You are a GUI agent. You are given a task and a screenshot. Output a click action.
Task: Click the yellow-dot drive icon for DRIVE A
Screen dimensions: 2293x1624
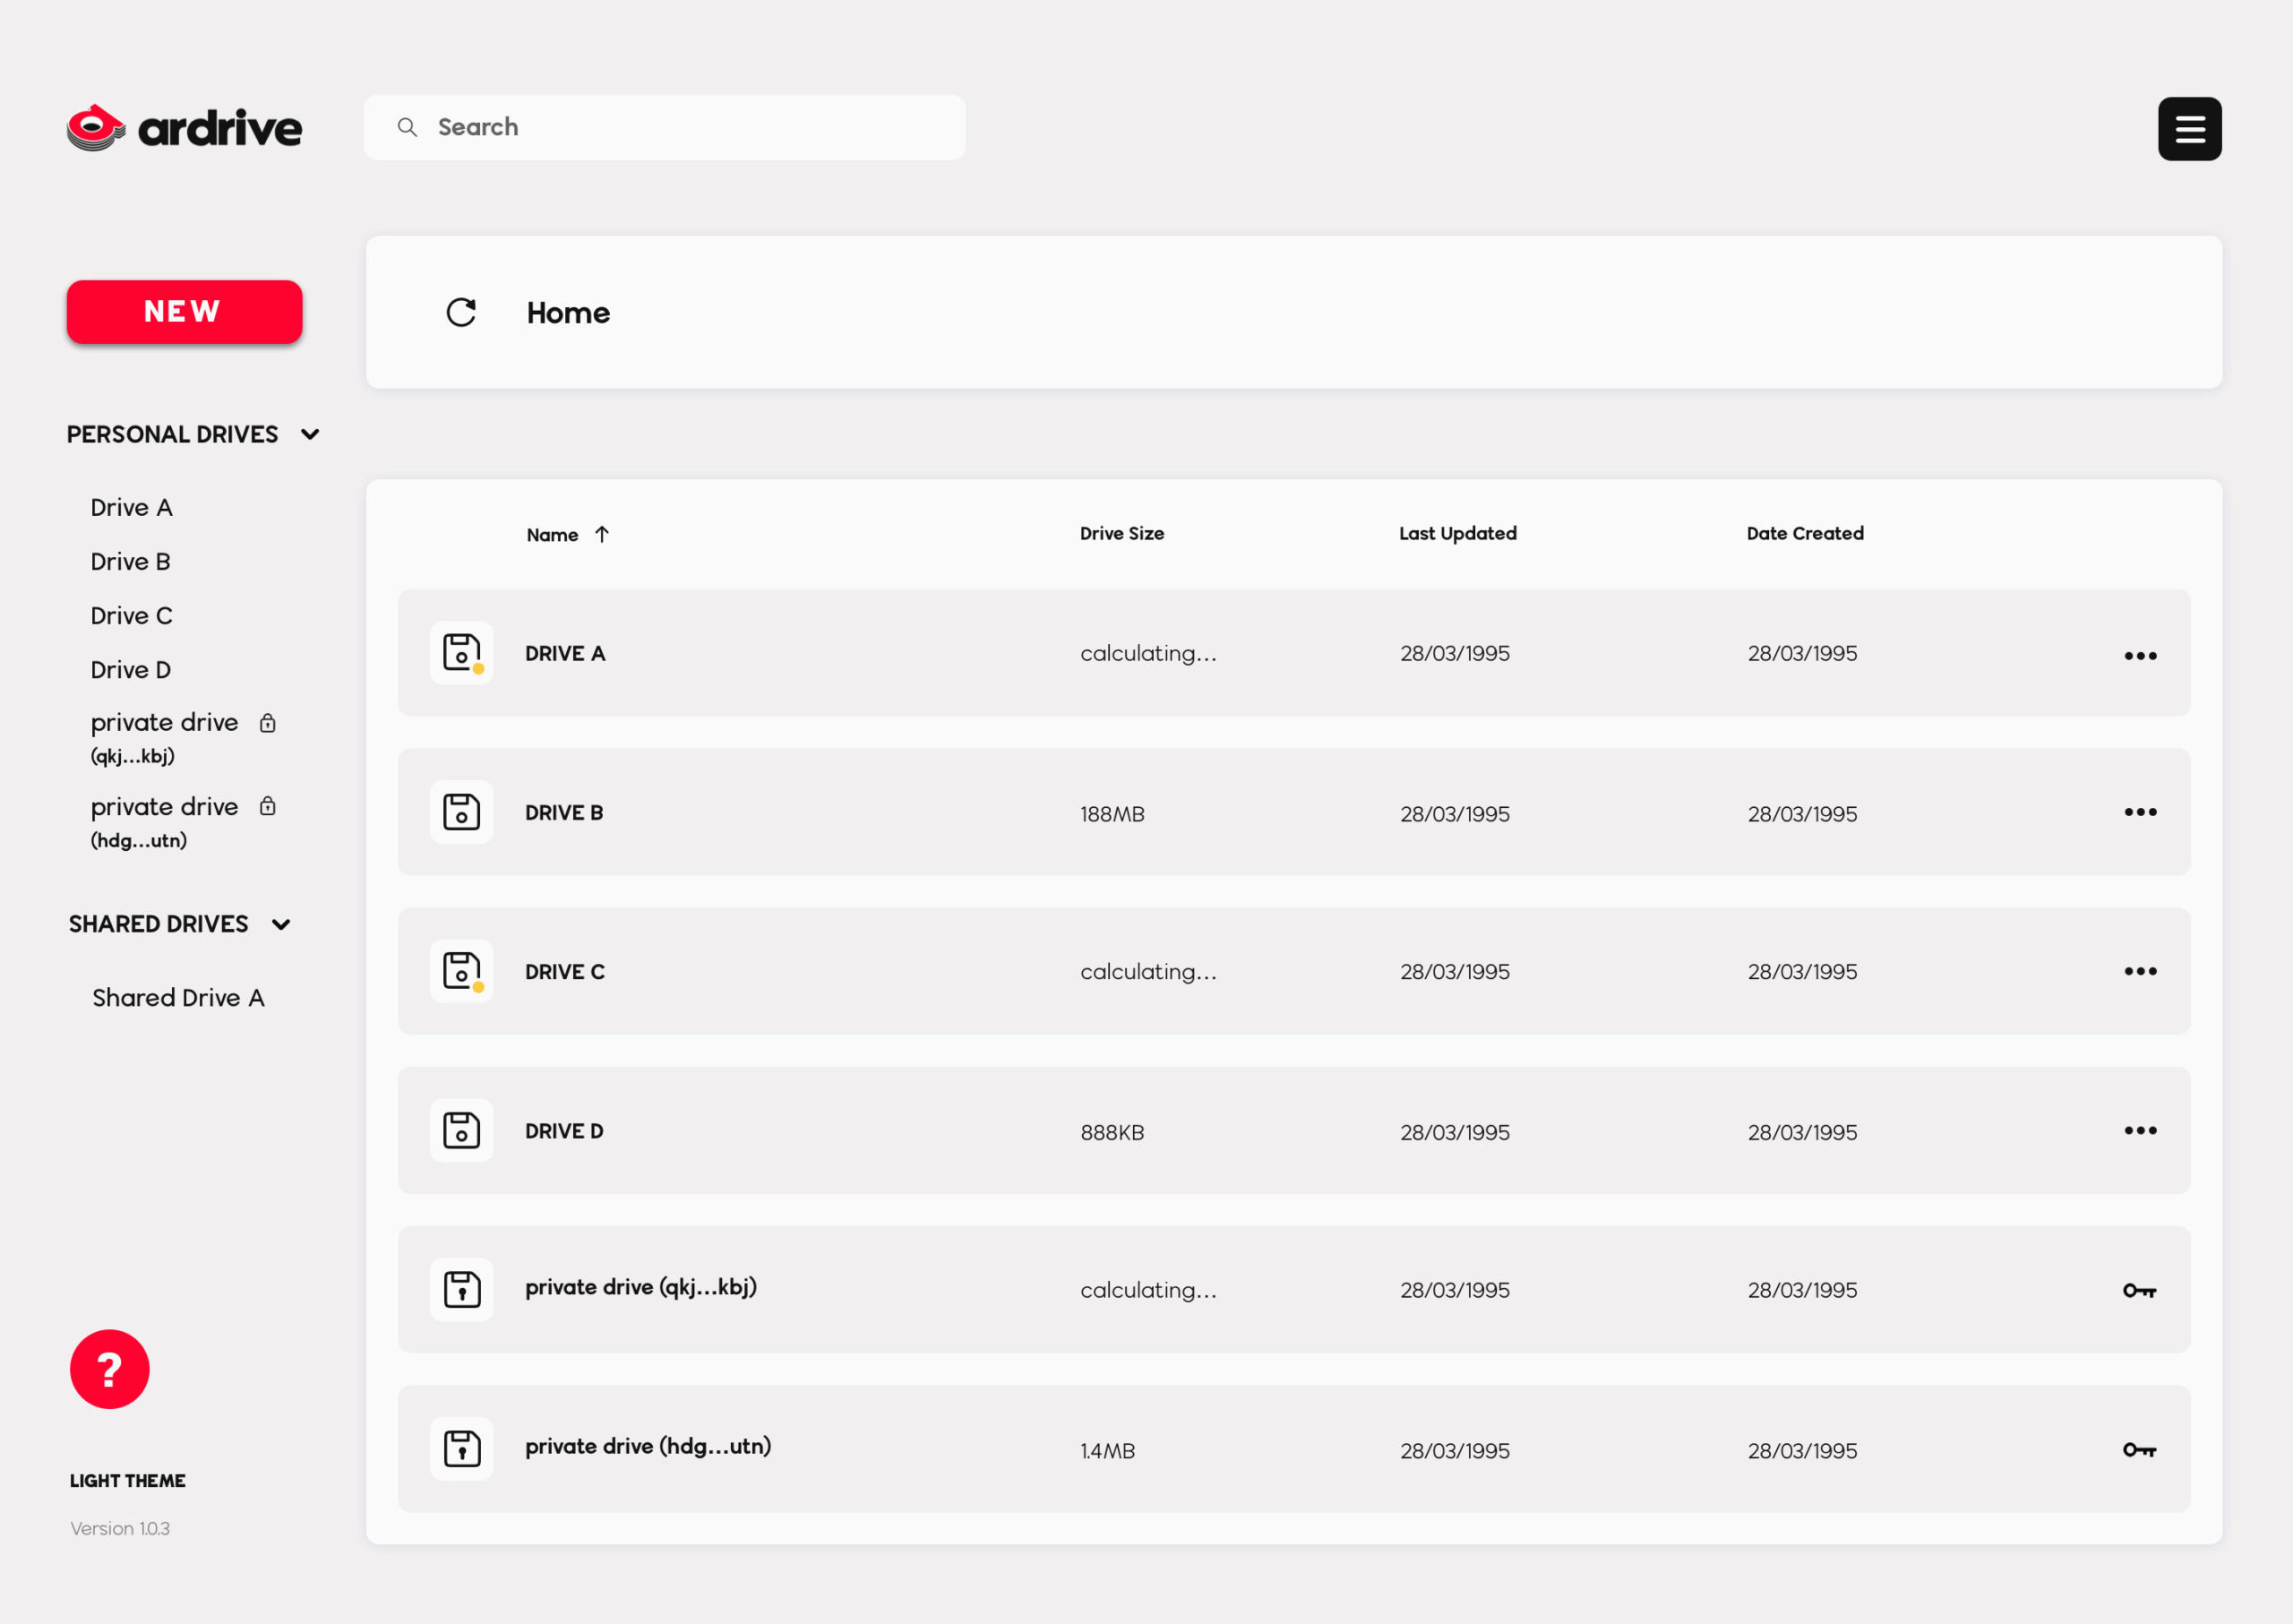point(461,653)
